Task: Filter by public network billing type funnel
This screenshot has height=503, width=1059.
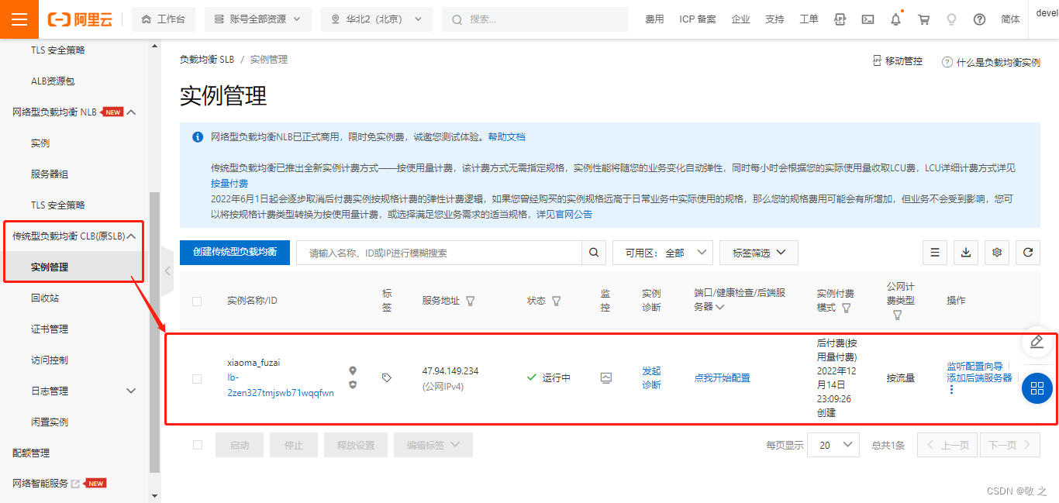Action: pyautogui.click(x=897, y=315)
